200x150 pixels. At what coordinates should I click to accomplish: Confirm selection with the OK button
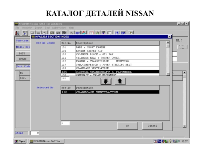(x=127, y=126)
